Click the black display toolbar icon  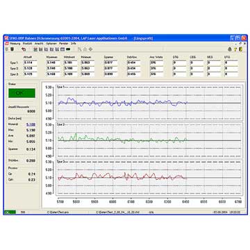(68, 49)
